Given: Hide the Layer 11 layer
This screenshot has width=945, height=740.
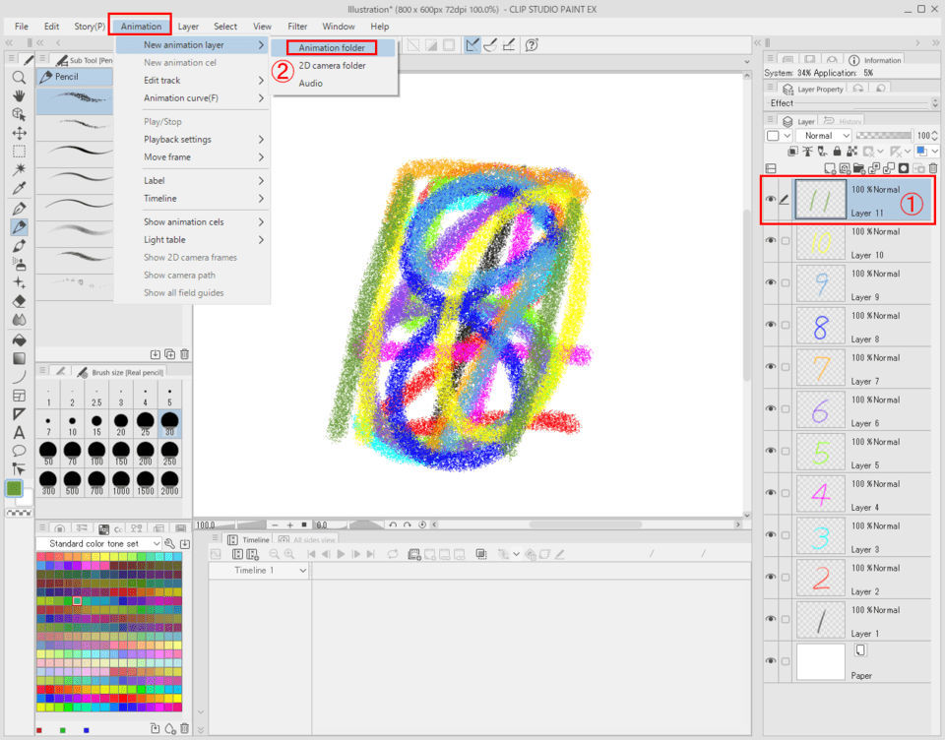Looking at the screenshot, I should [771, 199].
